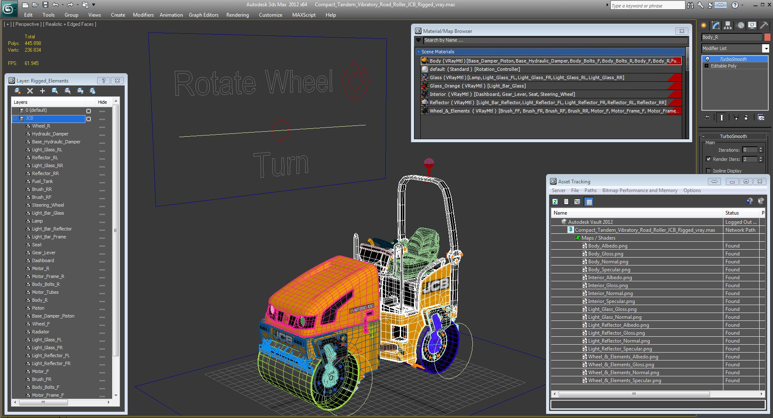
Task: Click Freeze/Unfreeze All Layers snowflake icon
Action: (x=93, y=91)
